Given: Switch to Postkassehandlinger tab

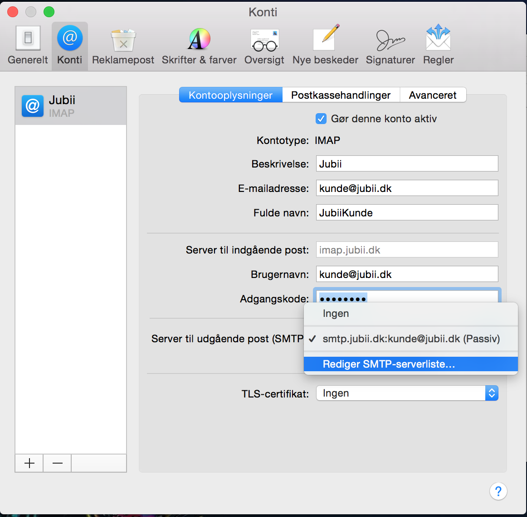Looking at the screenshot, I should click(341, 95).
